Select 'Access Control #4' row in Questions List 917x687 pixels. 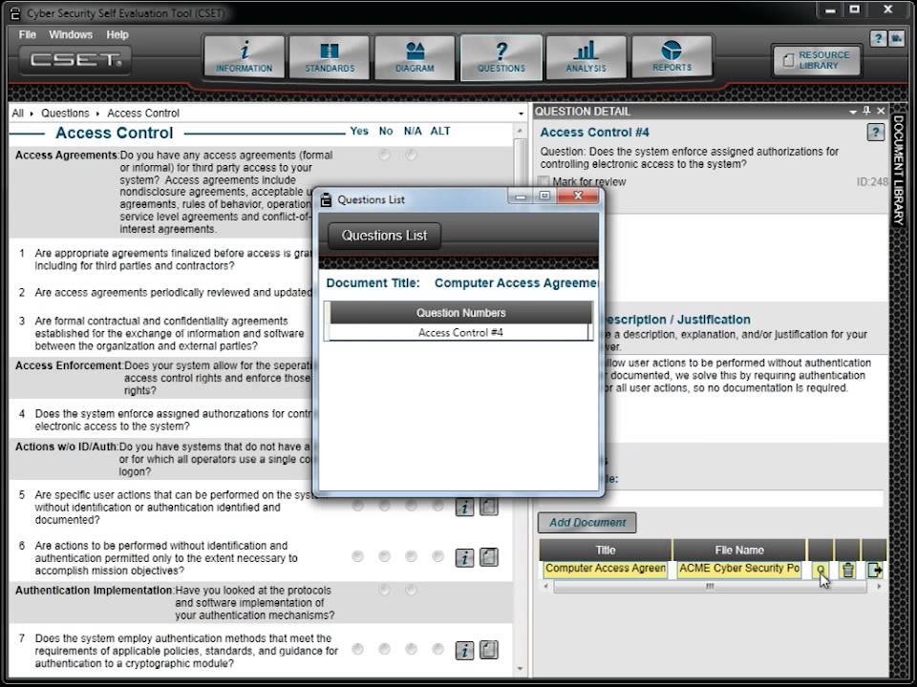click(x=460, y=332)
